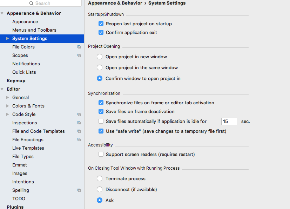Viewport: 290px width, 209px height.
Task: Click Appearance & Behavior breadcrumb text
Action: click(115, 3)
